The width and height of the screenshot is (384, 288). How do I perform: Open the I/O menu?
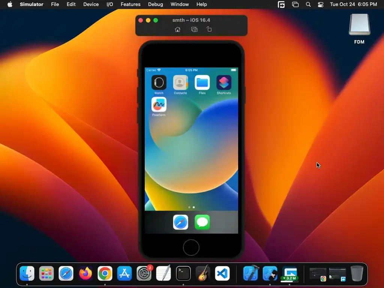click(110, 4)
